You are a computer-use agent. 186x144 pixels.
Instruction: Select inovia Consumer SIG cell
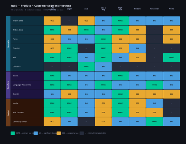pyautogui.click(x=154, y=103)
